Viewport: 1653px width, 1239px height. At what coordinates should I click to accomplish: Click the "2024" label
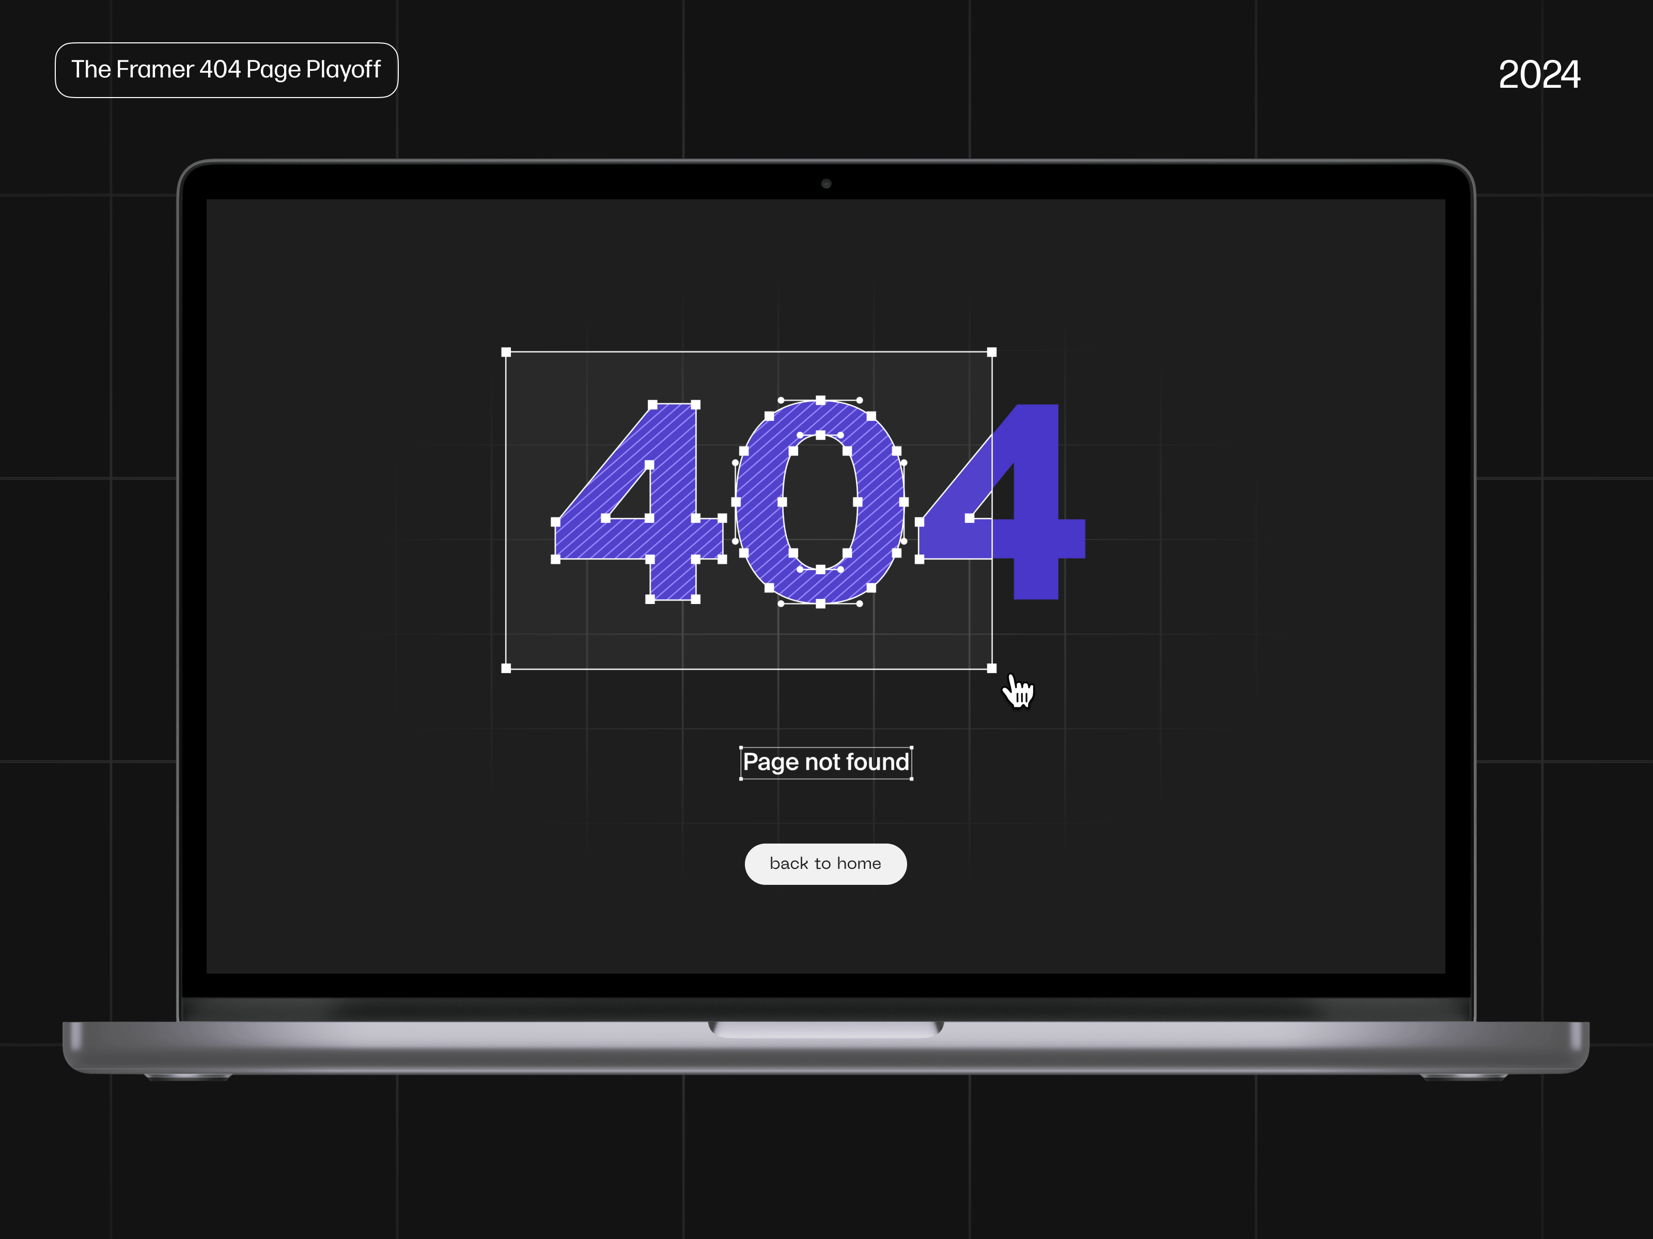pyautogui.click(x=1539, y=73)
